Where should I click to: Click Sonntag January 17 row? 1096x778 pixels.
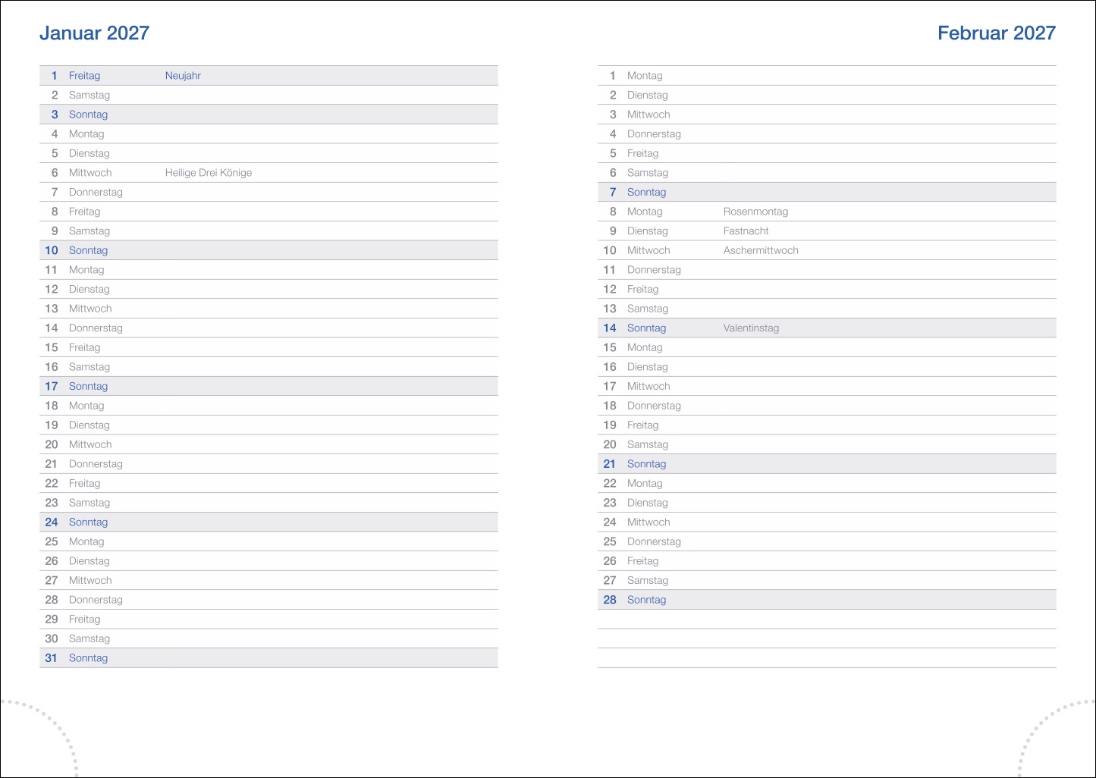tap(88, 386)
